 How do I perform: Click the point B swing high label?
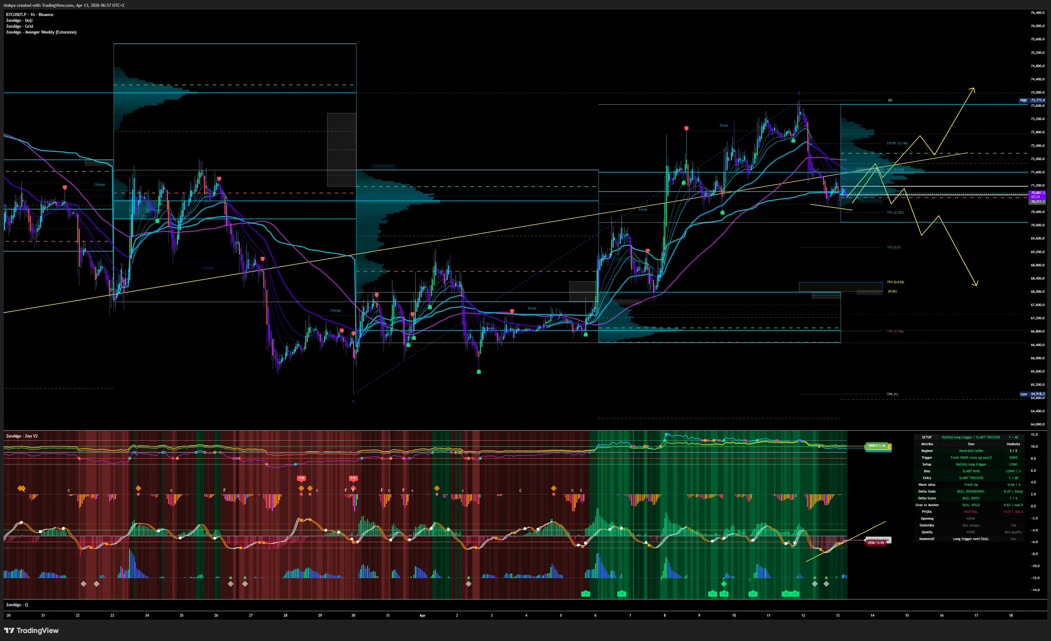pyautogui.click(x=799, y=93)
